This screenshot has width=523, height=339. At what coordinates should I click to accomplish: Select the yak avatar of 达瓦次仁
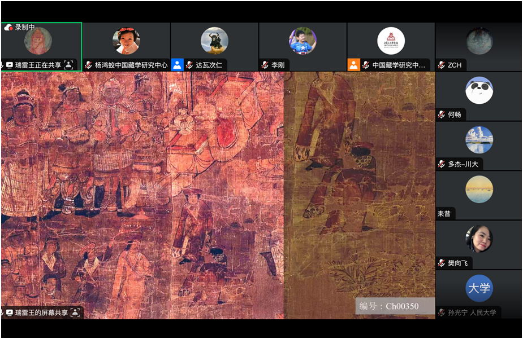point(214,41)
